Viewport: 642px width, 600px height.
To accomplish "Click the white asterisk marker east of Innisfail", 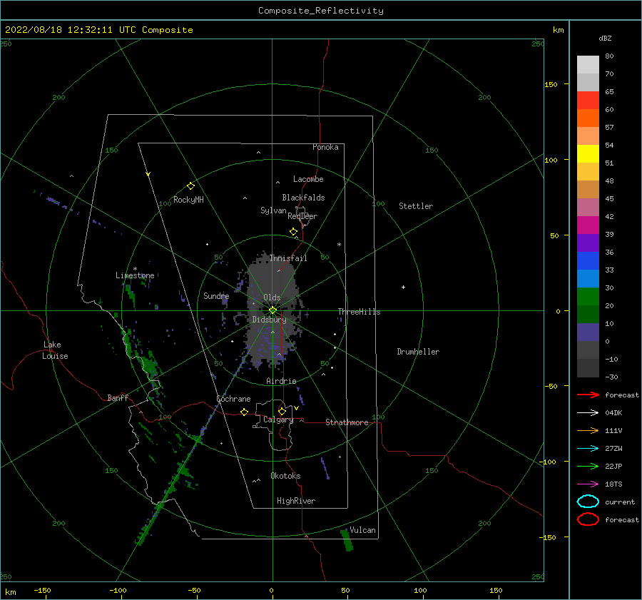I will coord(339,245).
